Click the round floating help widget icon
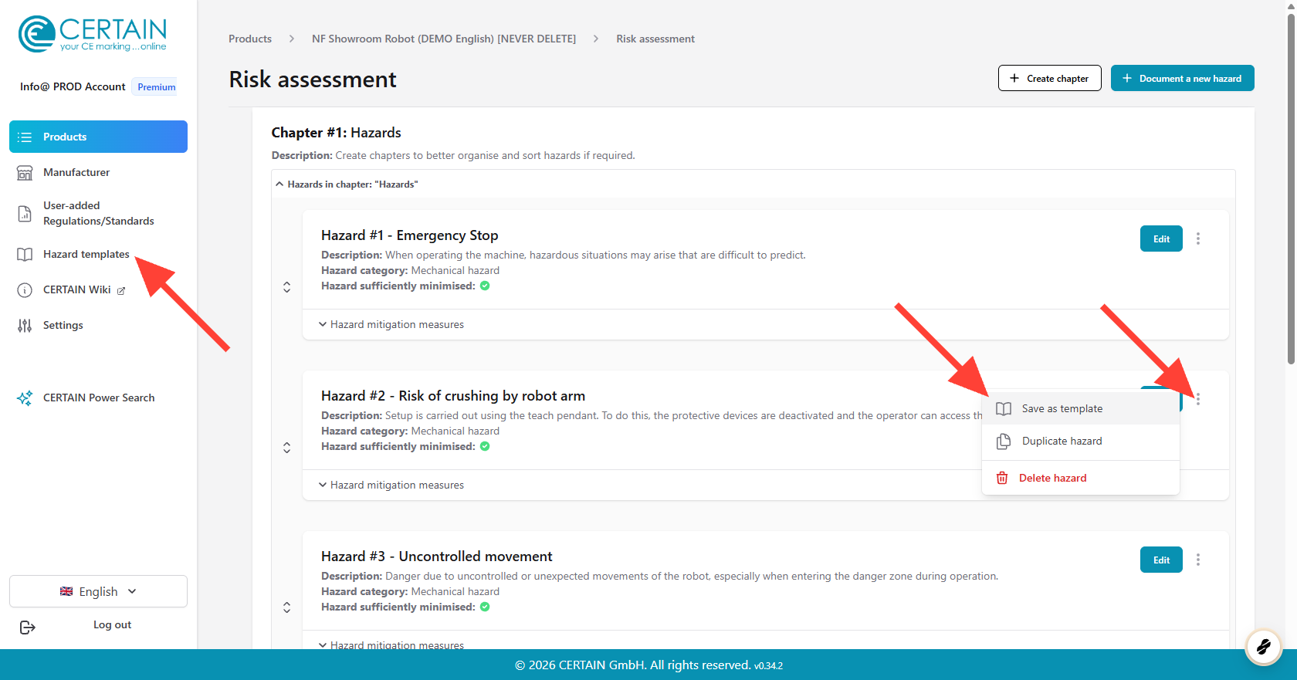1297x680 pixels. (1264, 645)
